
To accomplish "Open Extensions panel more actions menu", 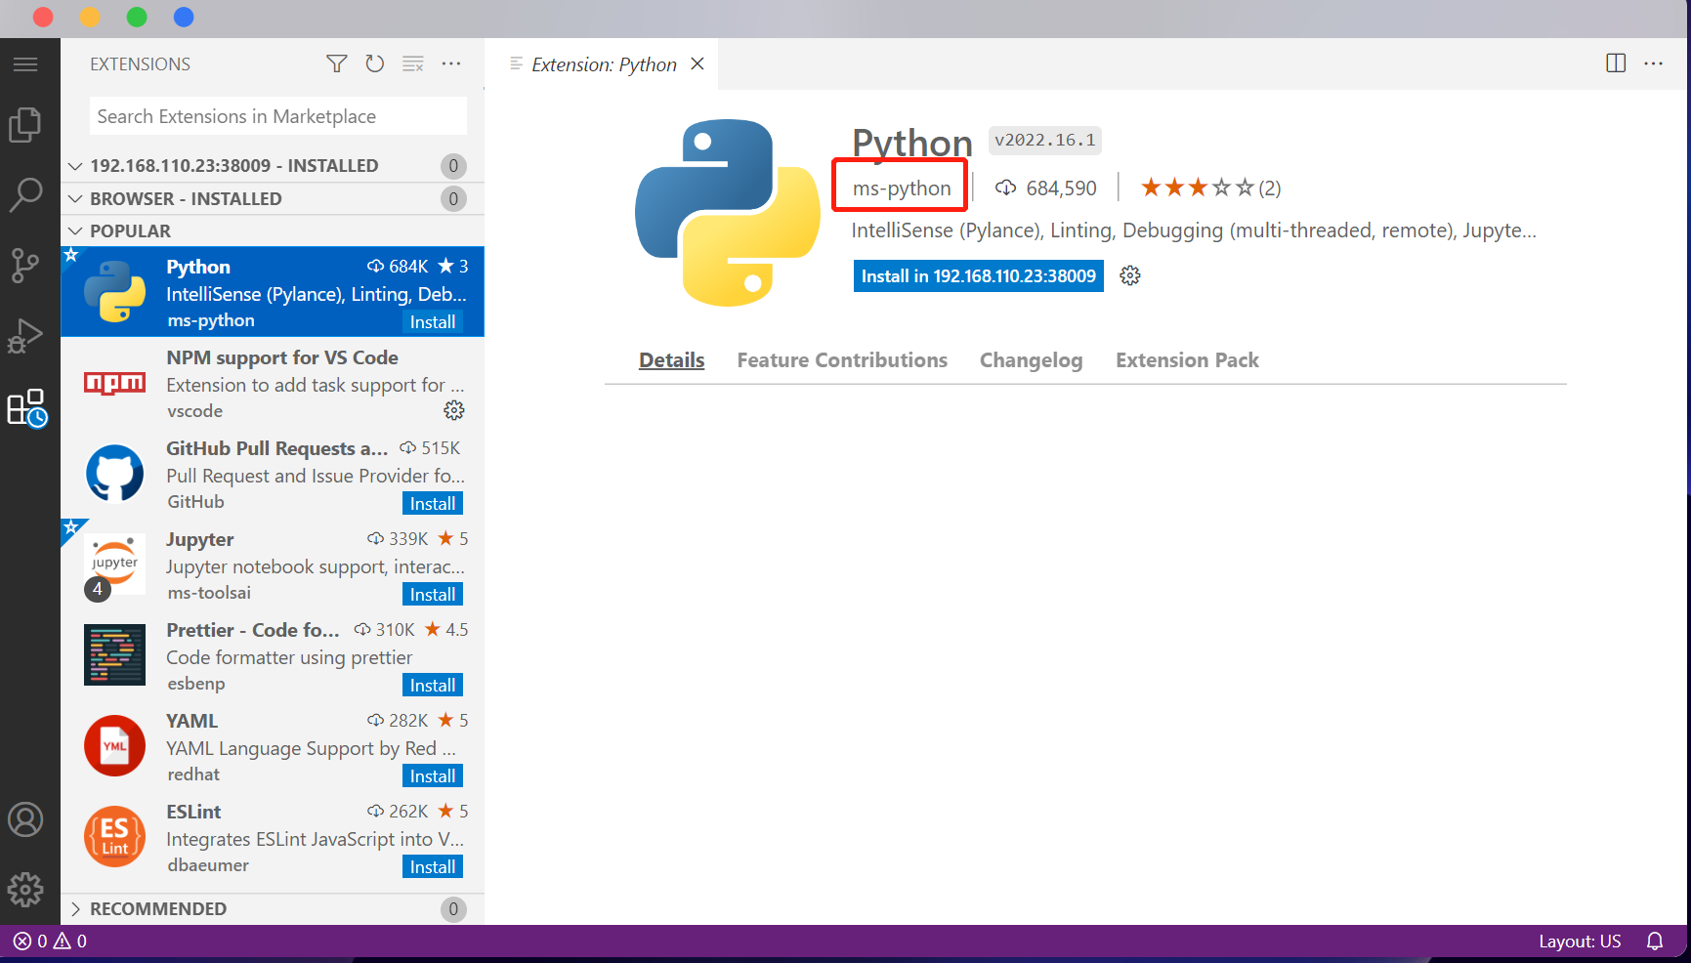I will [x=451, y=64].
